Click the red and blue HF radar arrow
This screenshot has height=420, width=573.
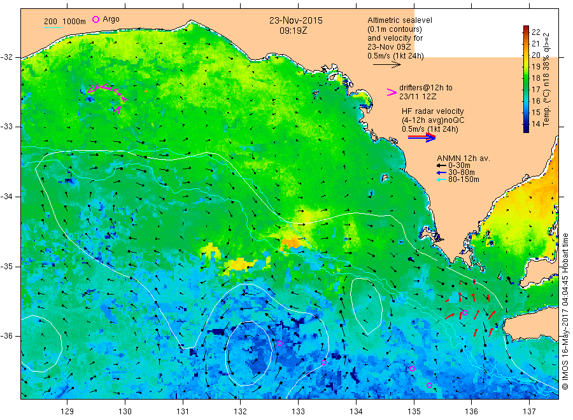click(x=421, y=137)
